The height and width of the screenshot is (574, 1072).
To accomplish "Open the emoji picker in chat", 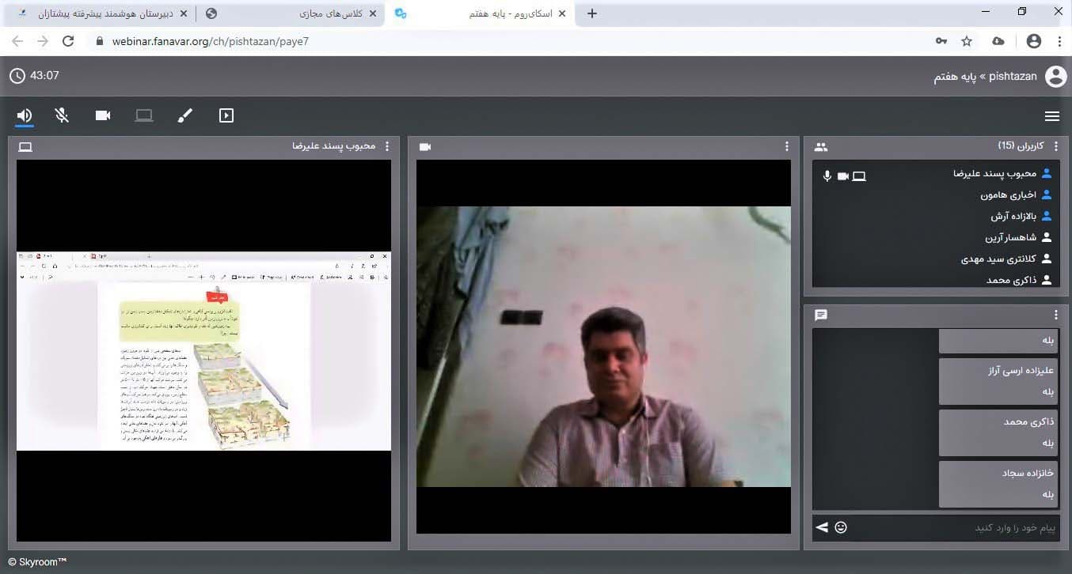I will 841,527.
